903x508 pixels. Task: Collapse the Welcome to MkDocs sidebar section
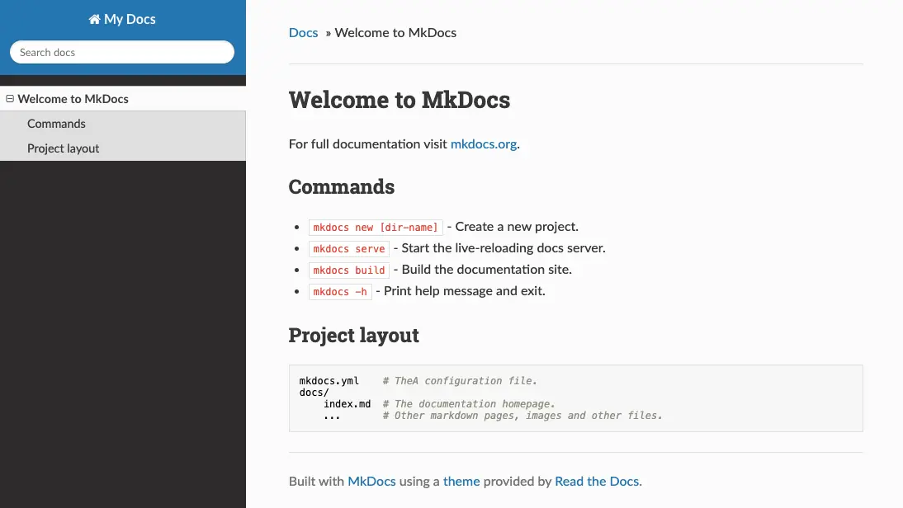pyautogui.click(x=10, y=99)
